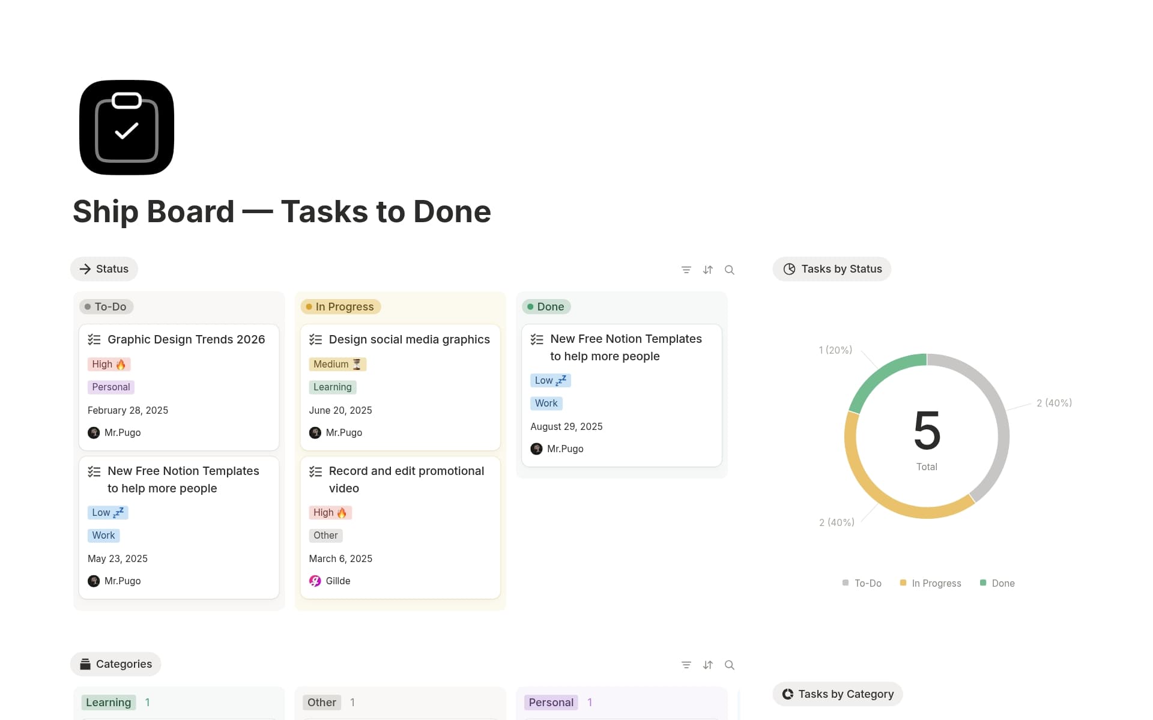Viewport: 1153px width, 720px height.
Task: Click the pie chart icon on Tasks by Category
Action: (x=787, y=694)
